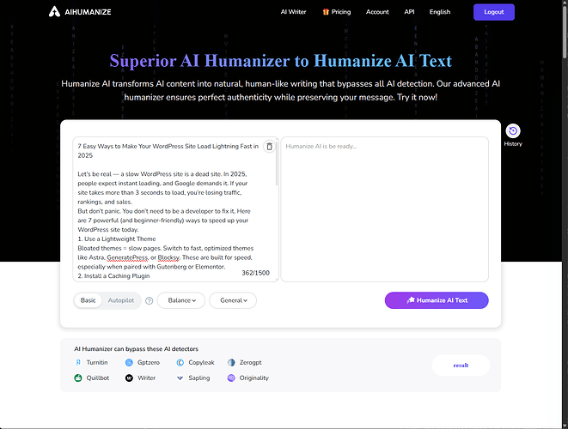Click the help question mark icon
568x429 pixels.
click(x=149, y=300)
